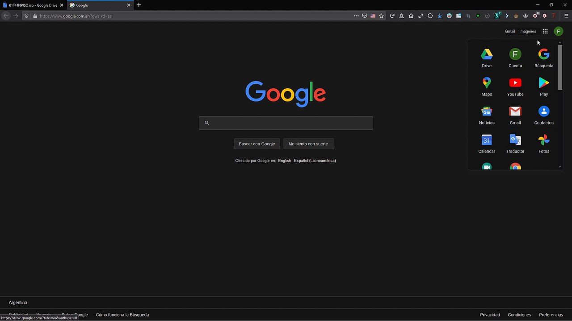
Task: Open the Play store app icon
Action: 544,87
